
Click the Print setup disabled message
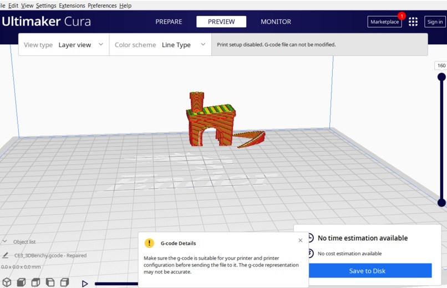click(x=276, y=45)
